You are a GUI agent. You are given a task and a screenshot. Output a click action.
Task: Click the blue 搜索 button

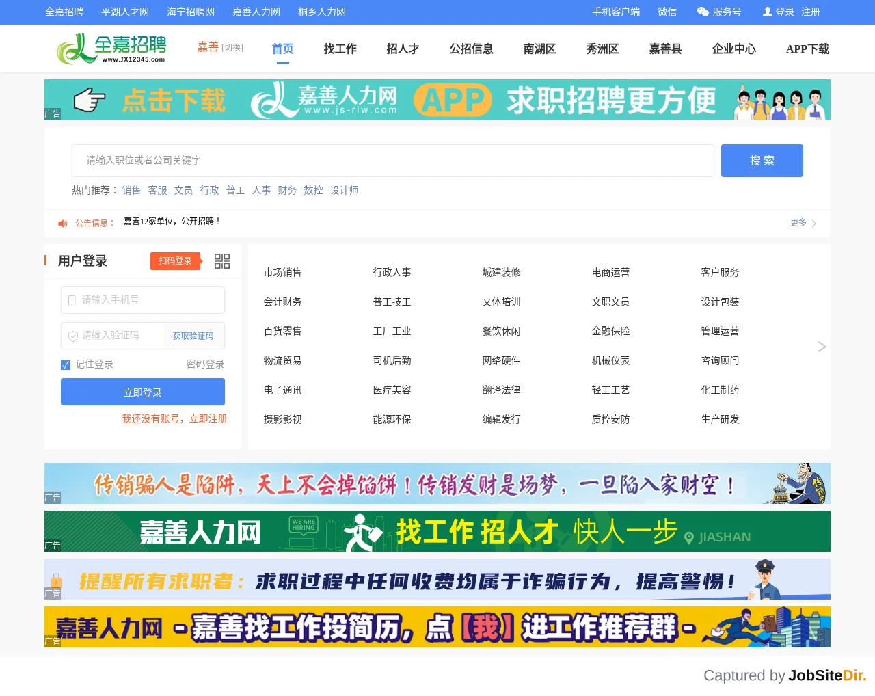pos(762,161)
